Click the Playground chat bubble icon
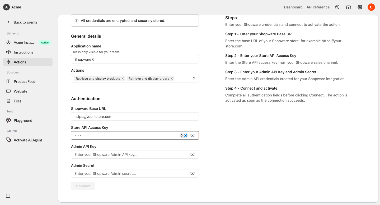 8,120
